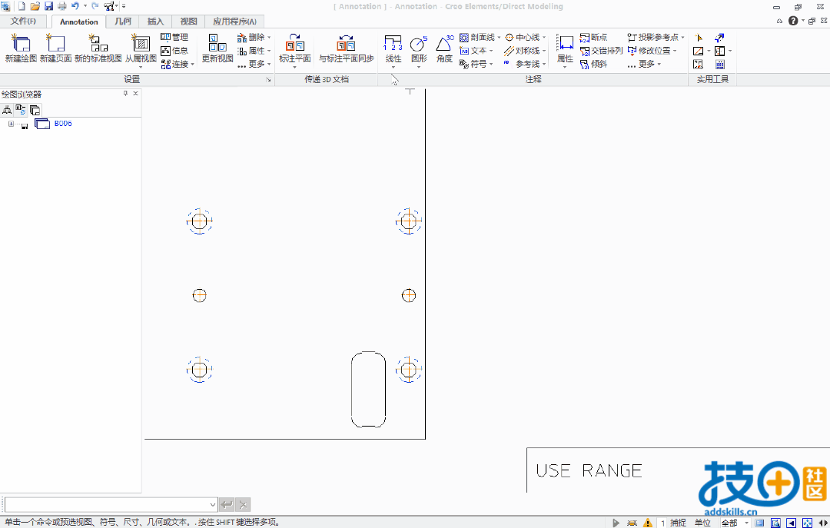Click the table grid icon in 实用工具

coord(720,64)
